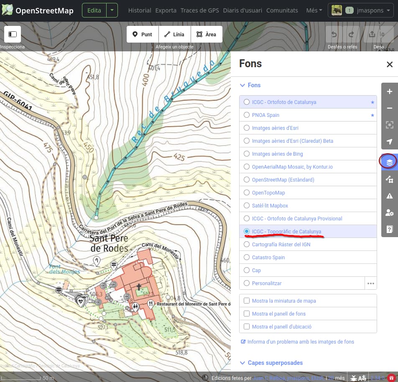This screenshot has width=398, height=382.
Task: Click the star icon on ICGC Ortofoto row
Action: [372, 102]
